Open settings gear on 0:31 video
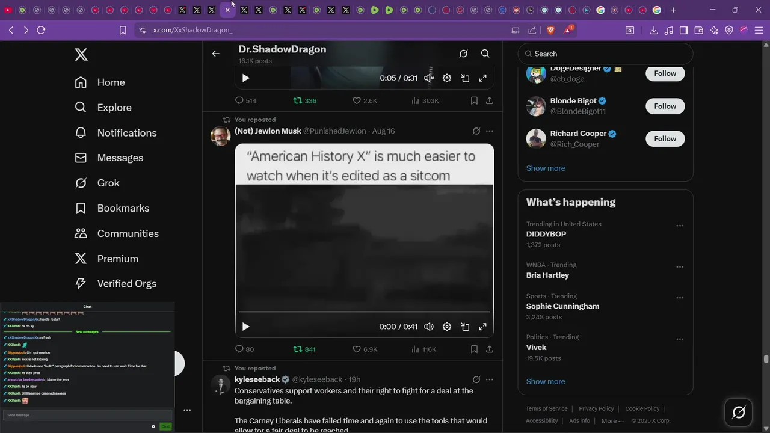 447,78
